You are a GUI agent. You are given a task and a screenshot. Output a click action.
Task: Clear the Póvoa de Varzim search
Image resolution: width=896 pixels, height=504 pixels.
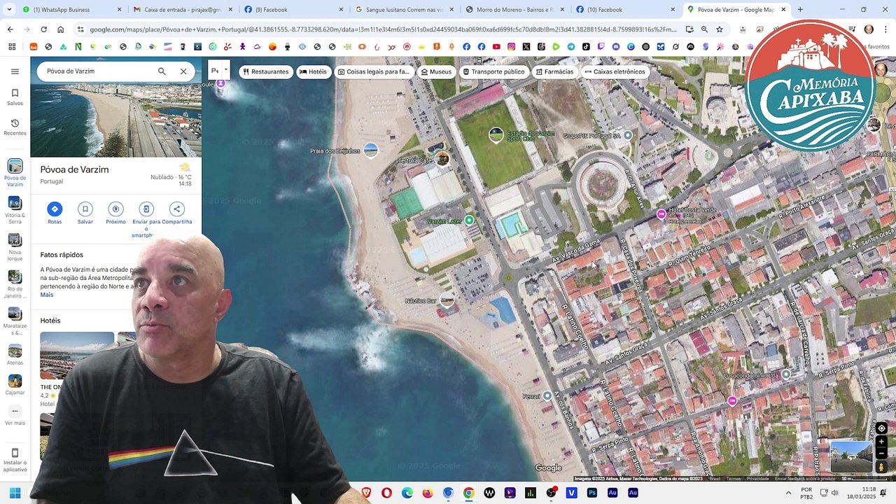coord(183,71)
